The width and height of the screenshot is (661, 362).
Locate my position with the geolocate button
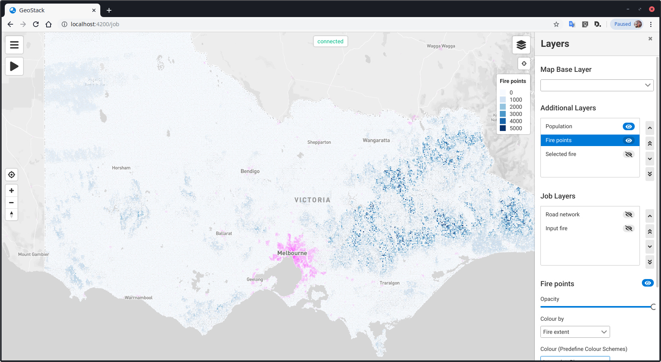coord(12,175)
